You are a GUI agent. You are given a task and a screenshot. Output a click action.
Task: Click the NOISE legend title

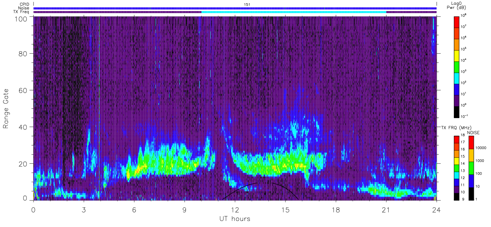pyautogui.click(x=473, y=132)
